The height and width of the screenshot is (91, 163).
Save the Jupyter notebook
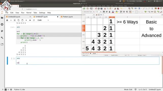[7, 20]
